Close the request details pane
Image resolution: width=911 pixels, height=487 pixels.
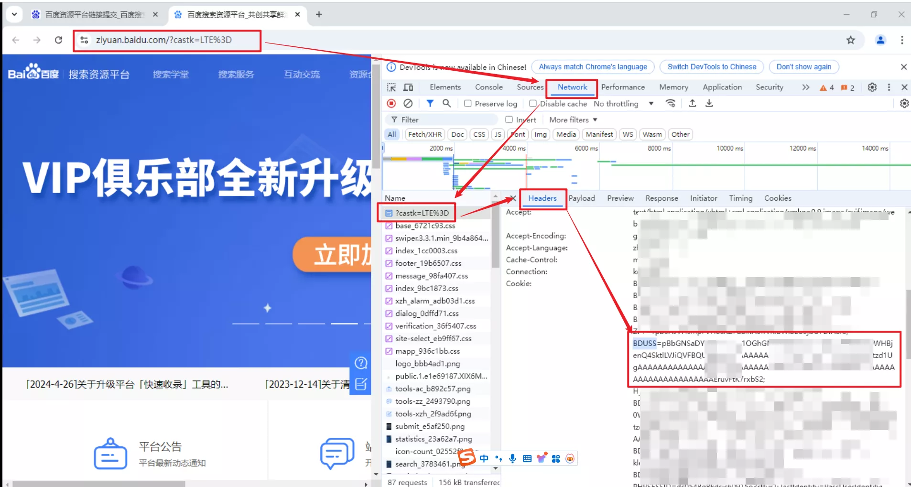[513, 198]
